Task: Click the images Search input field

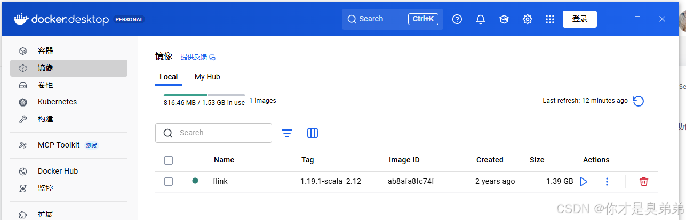Action: (x=213, y=133)
